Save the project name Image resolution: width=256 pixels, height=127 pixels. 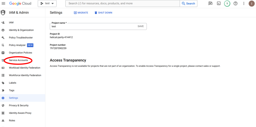click(x=140, y=26)
